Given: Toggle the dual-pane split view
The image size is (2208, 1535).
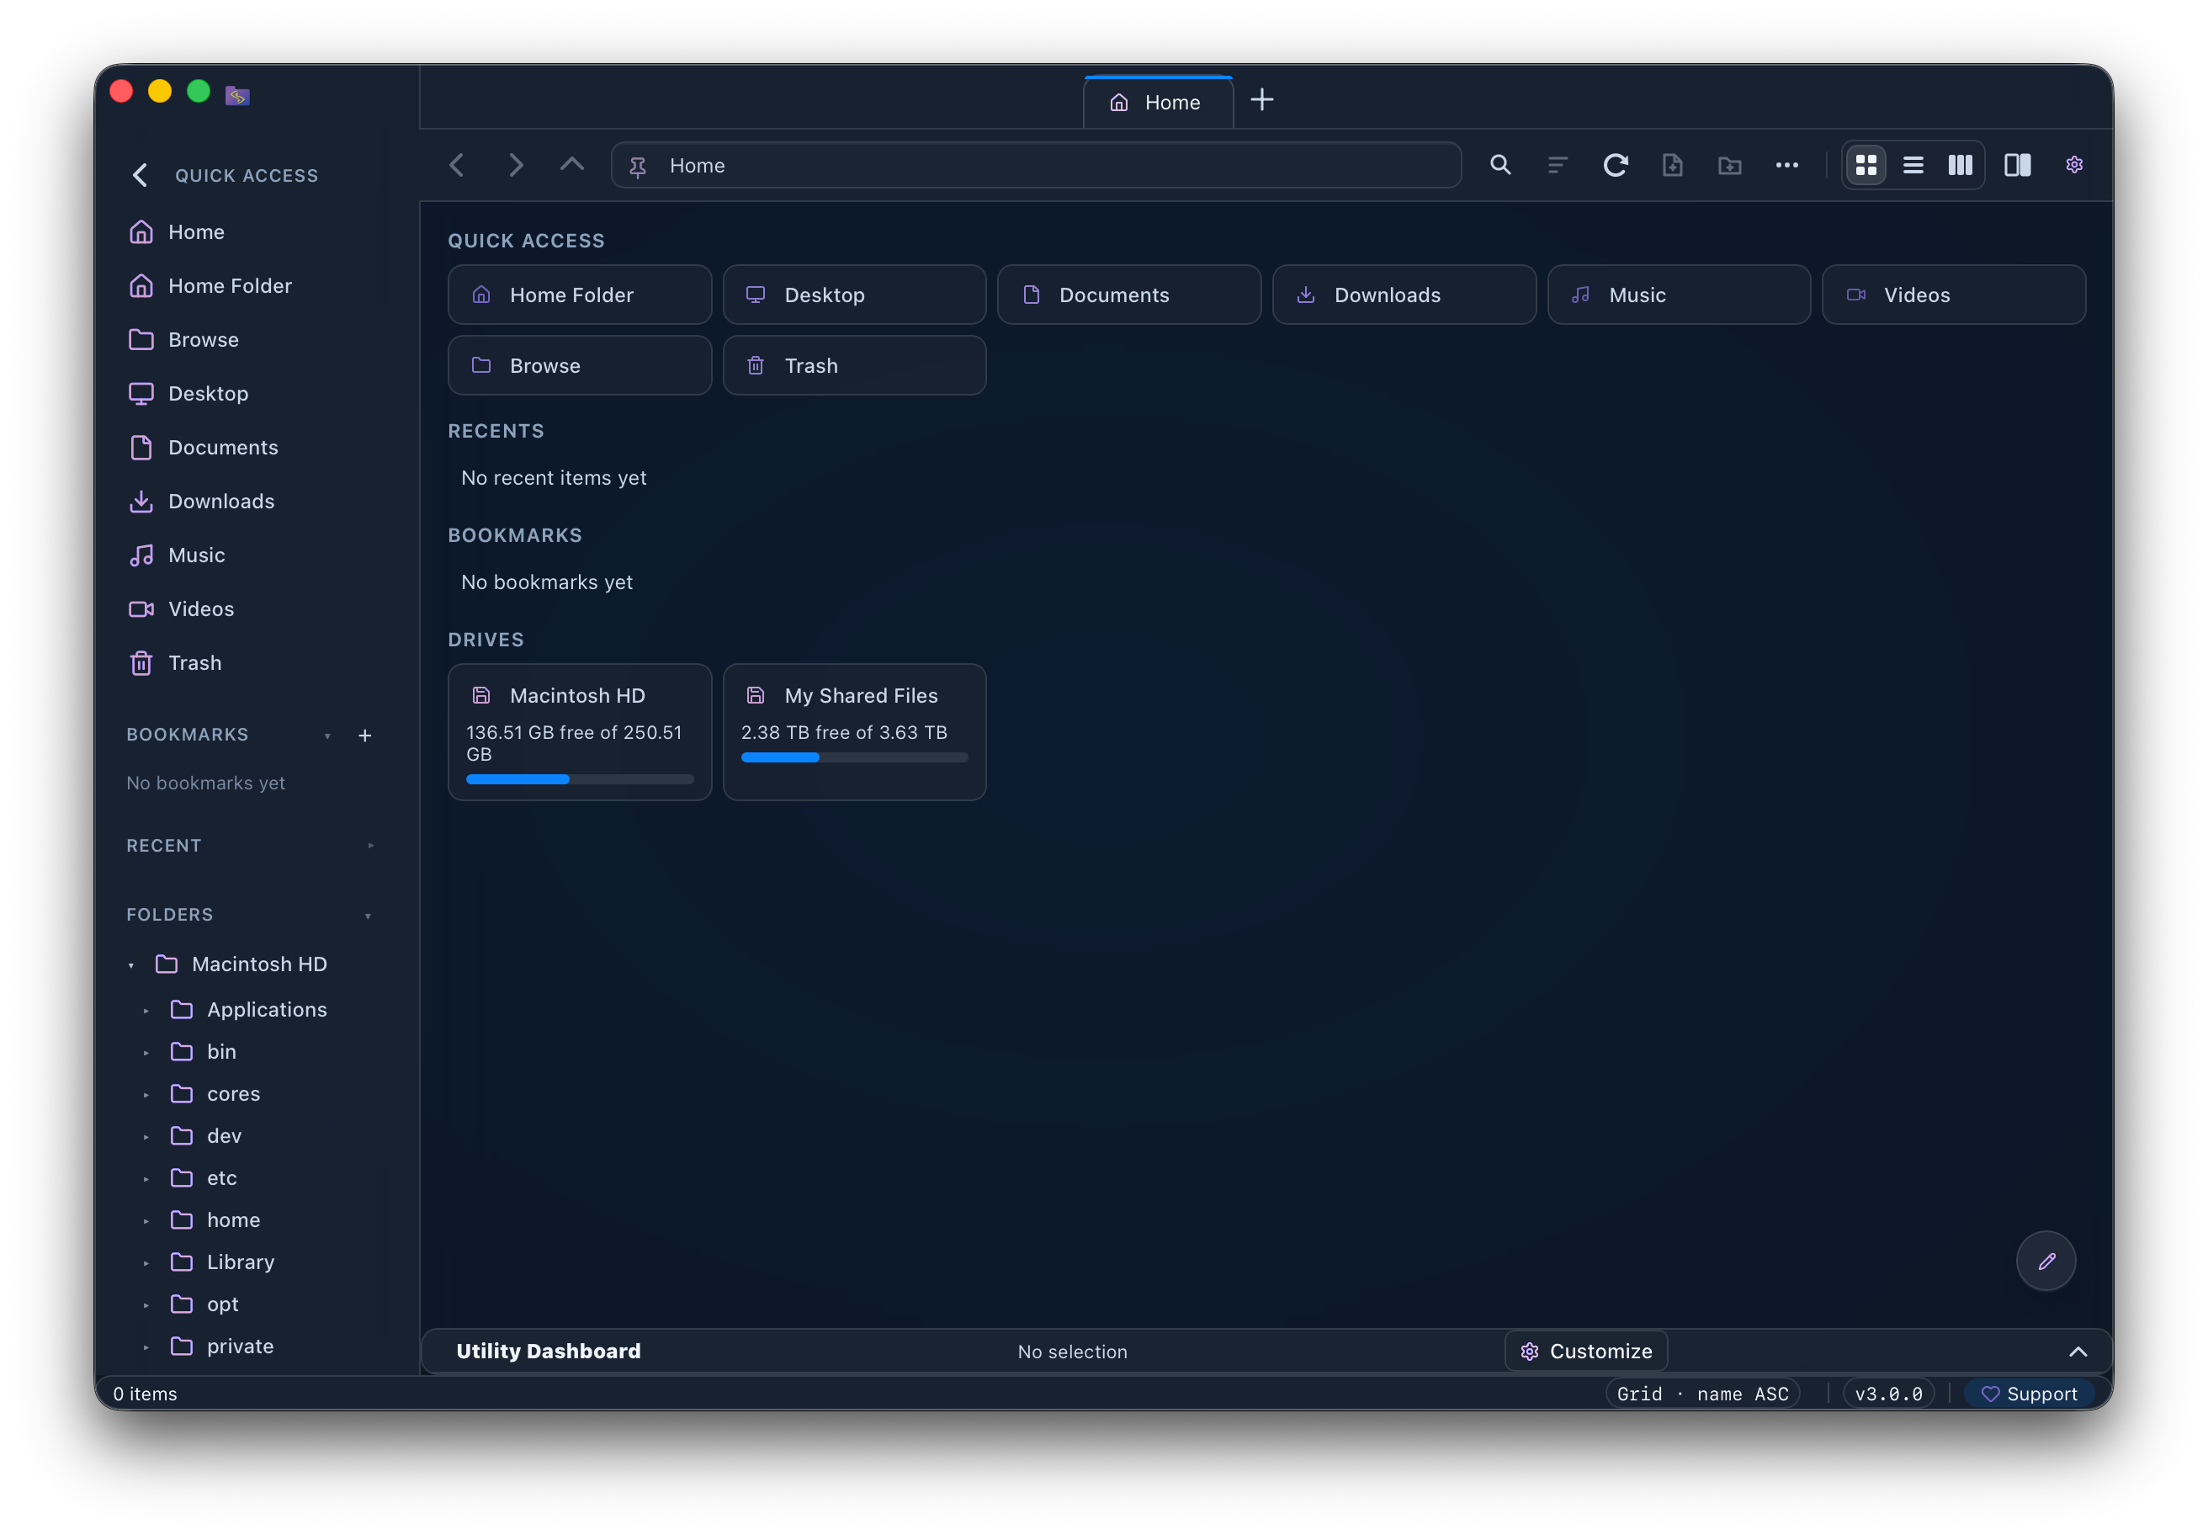Looking at the screenshot, I should [x=2017, y=166].
